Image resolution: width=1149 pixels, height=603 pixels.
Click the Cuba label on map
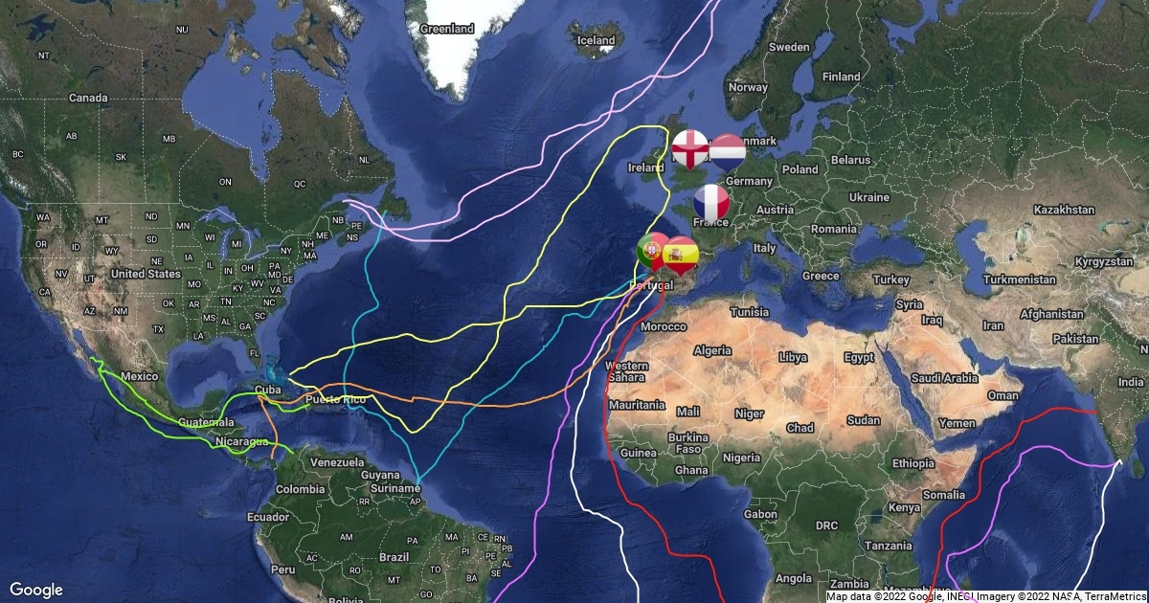tap(268, 391)
